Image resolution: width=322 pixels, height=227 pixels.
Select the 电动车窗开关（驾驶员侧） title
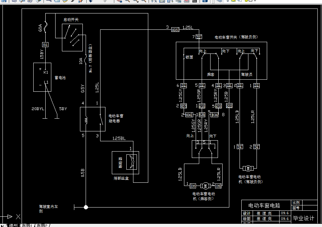(x=236, y=37)
